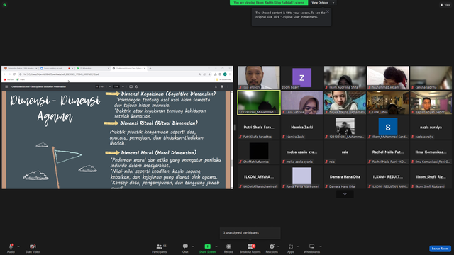Expand chat options arrow next to Chat

point(193,246)
